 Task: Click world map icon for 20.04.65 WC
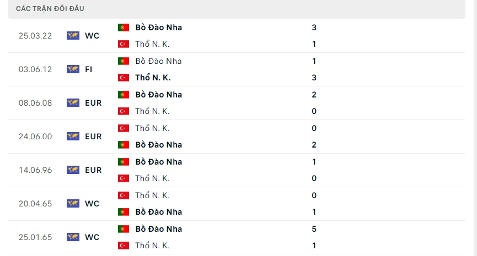[x=73, y=204]
